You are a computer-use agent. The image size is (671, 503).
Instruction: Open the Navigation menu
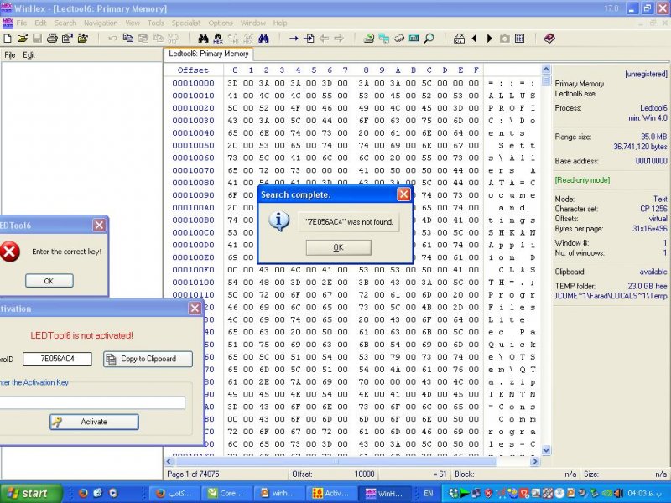click(x=101, y=23)
